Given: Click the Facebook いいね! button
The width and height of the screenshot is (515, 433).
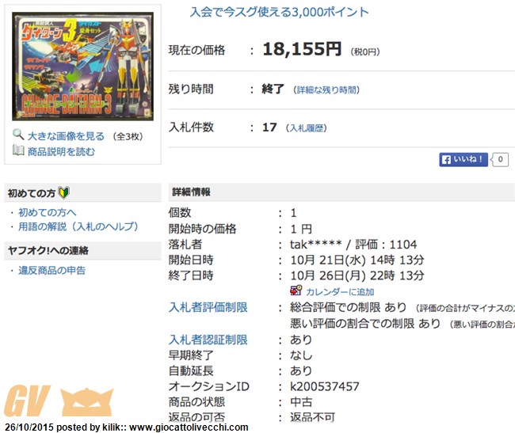Looking at the screenshot, I should click(x=463, y=160).
